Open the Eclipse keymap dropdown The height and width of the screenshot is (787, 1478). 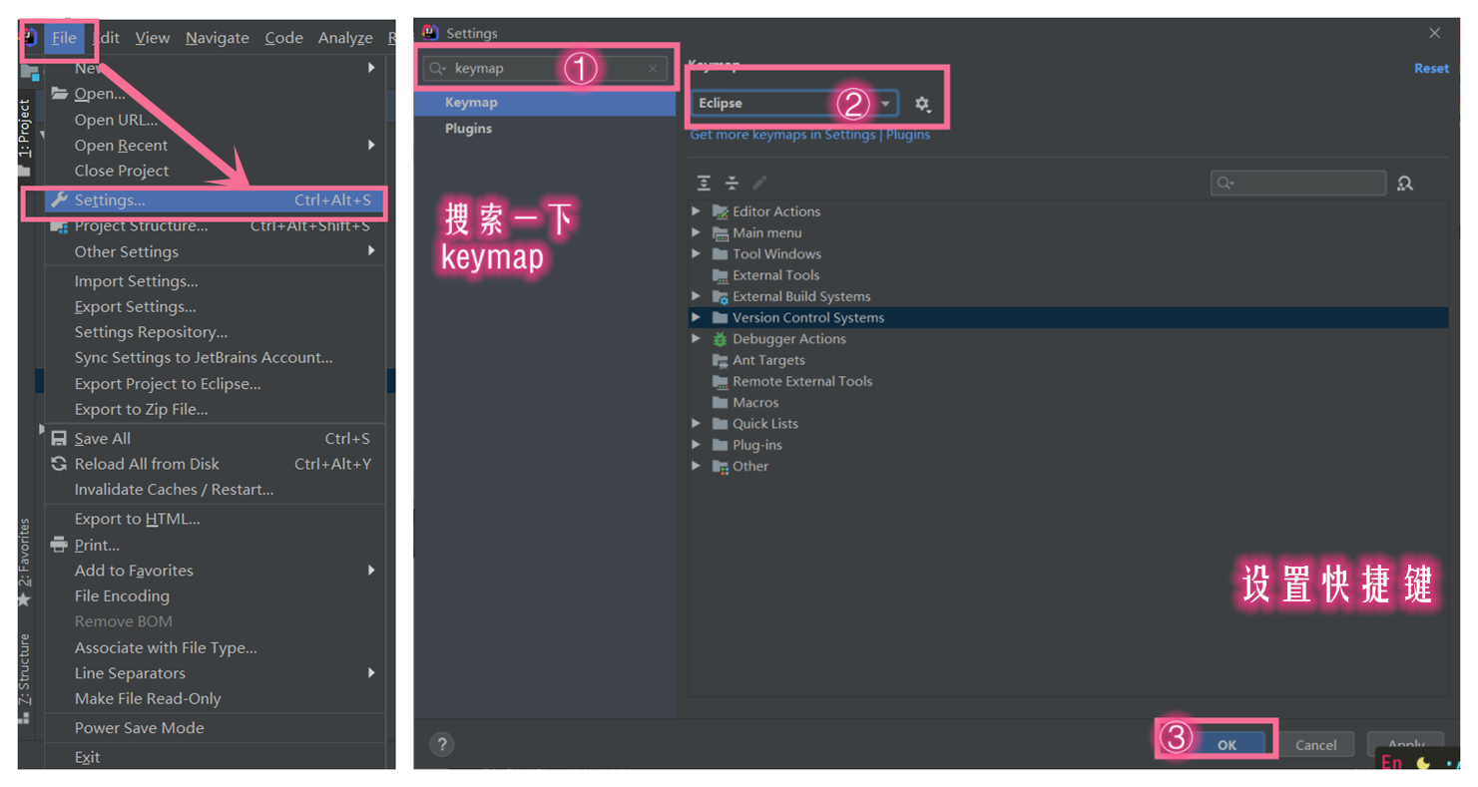794,103
